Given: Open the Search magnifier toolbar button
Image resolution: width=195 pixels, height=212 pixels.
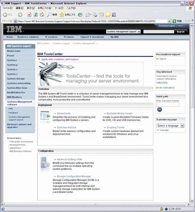Looking at the screenshot, I should (x=52, y=14).
